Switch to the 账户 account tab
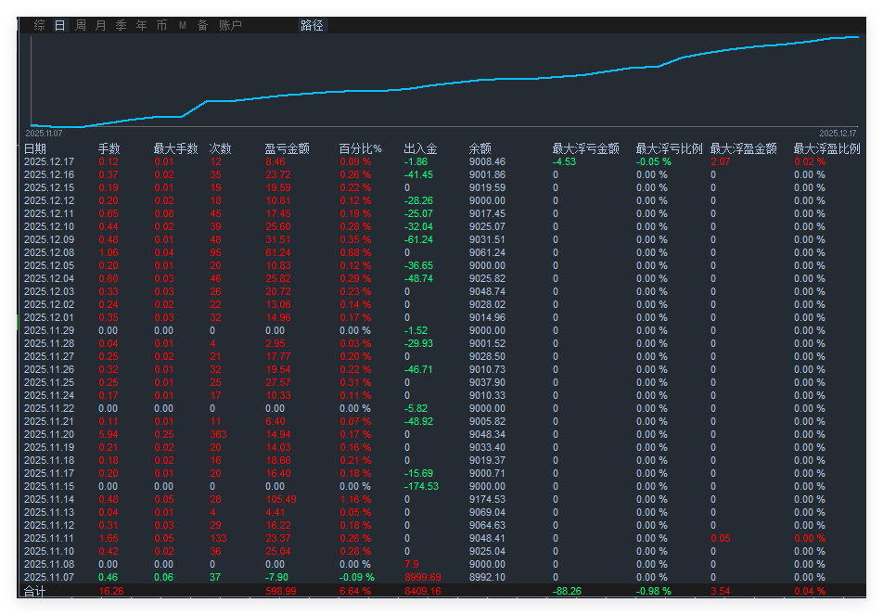The image size is (883, 615). (230, 25)
